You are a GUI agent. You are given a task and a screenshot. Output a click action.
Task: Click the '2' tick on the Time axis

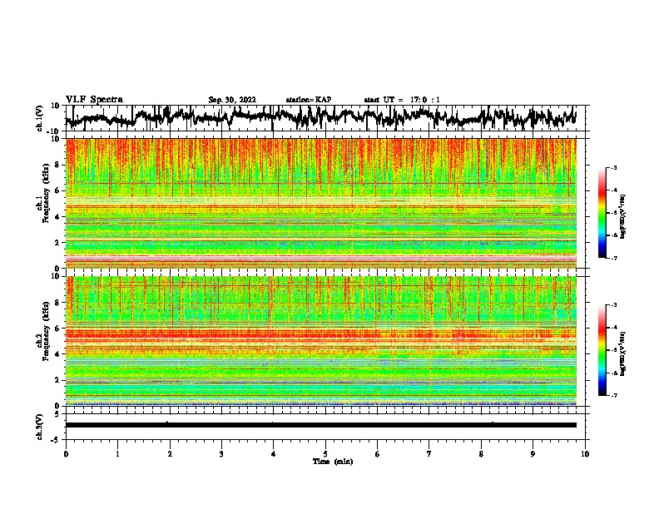[170, 454]
